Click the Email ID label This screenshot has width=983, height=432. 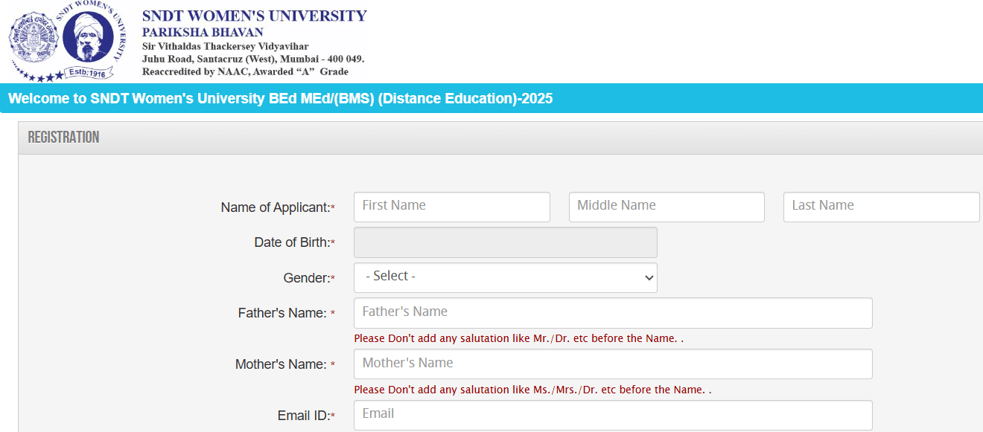point(305,416)
